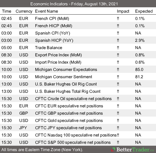
Task: Click the impact icon for French CPI (MoM)
Action: click(118, 18)
